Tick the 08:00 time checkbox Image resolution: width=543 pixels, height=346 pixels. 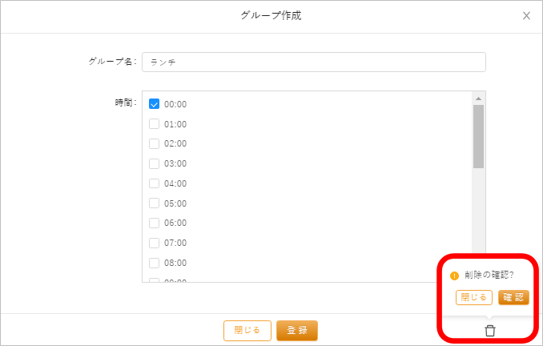coord(155,263)
